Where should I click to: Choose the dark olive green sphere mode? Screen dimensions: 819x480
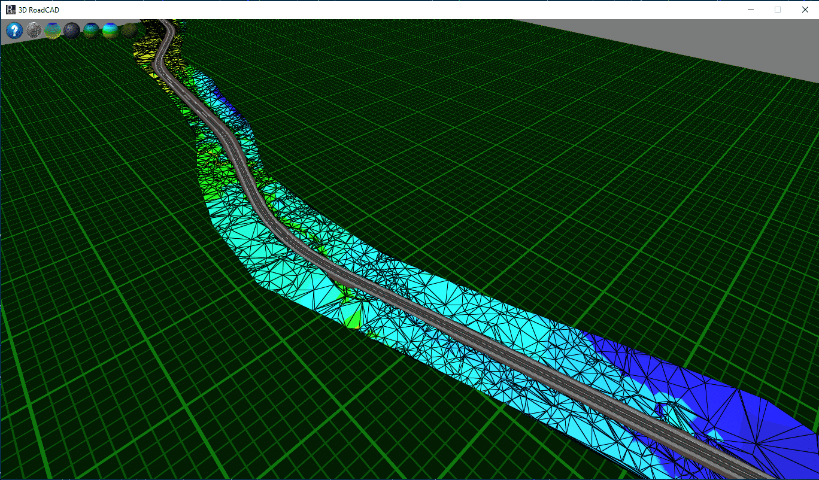pos(129,31)
